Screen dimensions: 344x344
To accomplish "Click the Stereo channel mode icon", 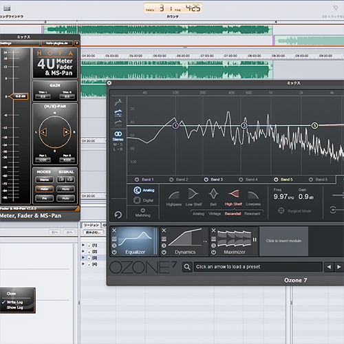I will (x=118, y=134).
